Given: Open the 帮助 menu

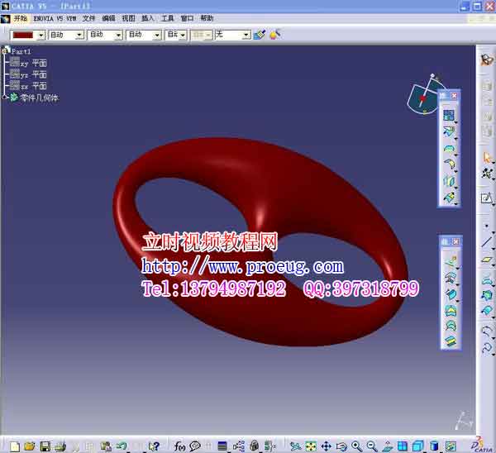Looking at the screenshot, I should [207, 18].
